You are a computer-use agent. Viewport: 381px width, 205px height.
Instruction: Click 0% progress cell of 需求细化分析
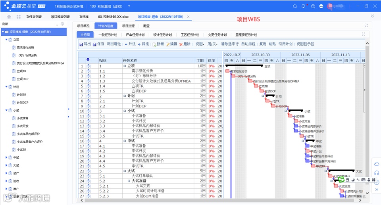(x=212, y=71)
